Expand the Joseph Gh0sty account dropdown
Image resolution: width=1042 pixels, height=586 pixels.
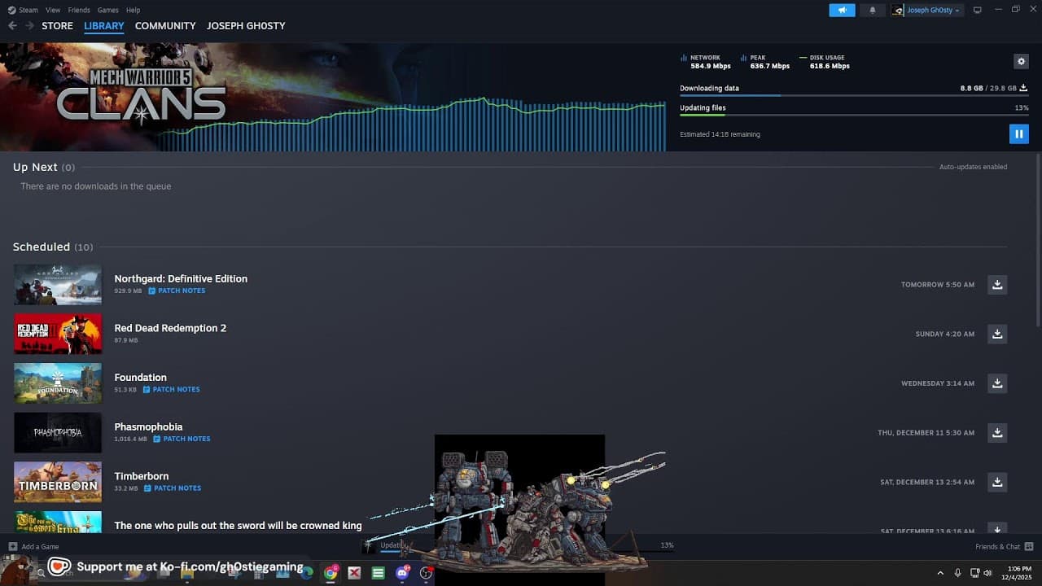tap(933, 11)
